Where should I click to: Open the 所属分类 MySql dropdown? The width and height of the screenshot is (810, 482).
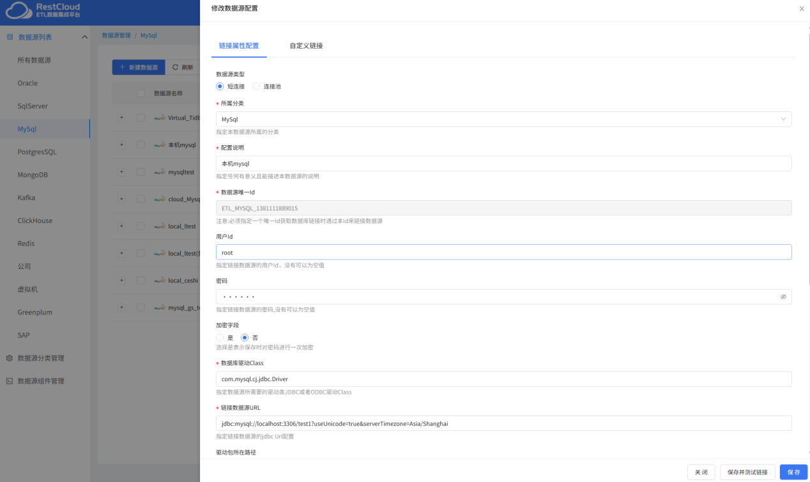coord(504,119)
